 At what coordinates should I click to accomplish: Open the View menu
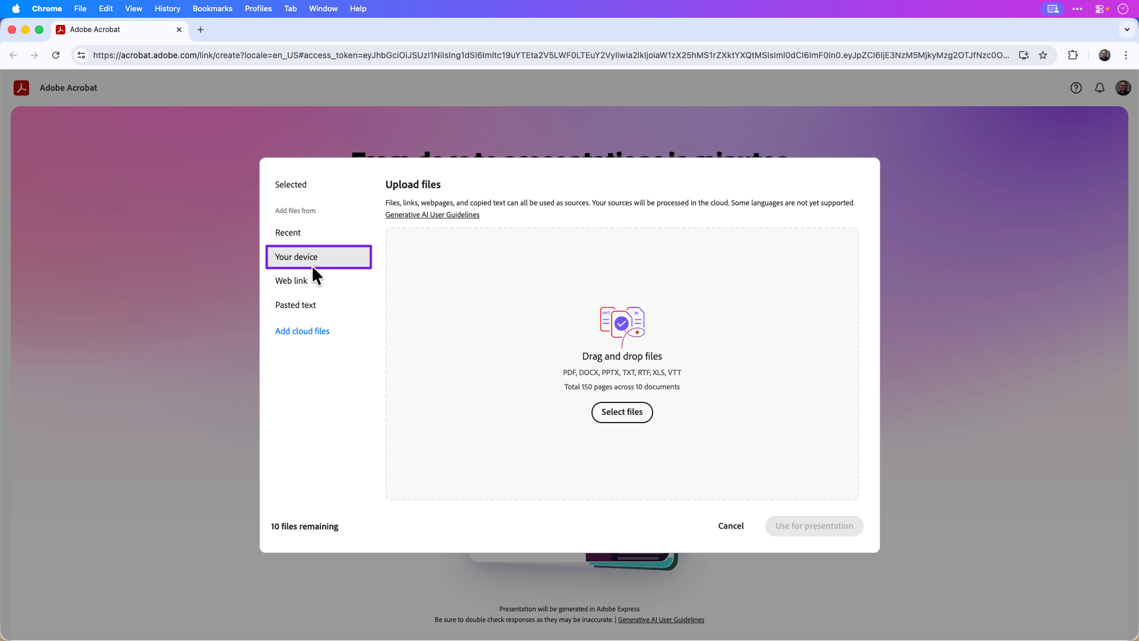pos(133,9)
